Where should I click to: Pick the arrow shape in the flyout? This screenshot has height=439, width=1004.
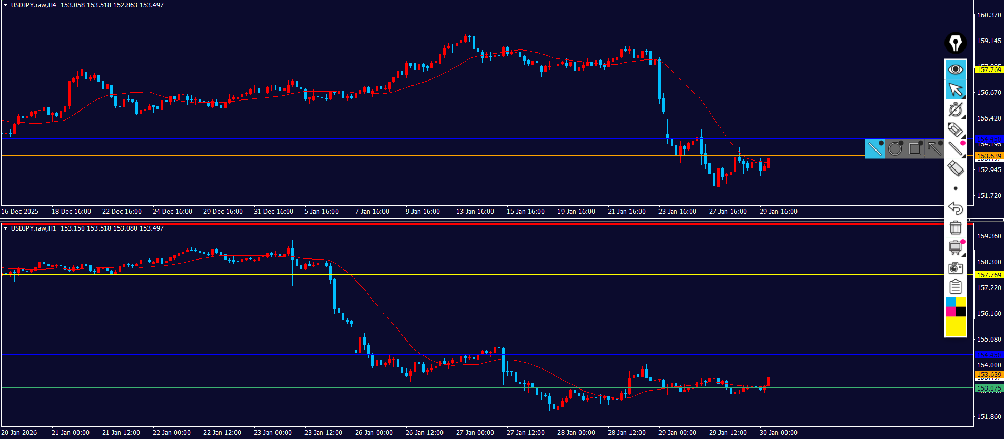click(x=934, y=149)
